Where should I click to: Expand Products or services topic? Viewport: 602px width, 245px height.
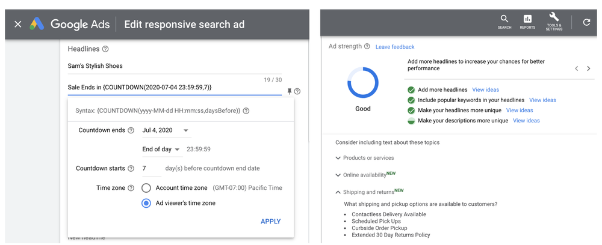[x=364, y=158]
